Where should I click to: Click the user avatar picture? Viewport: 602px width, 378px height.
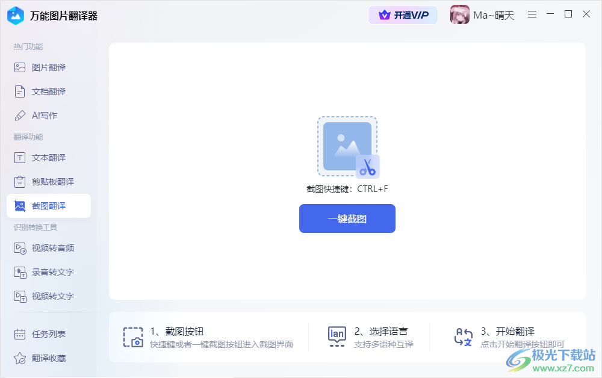pyautogui.click(x=459, y=15)
